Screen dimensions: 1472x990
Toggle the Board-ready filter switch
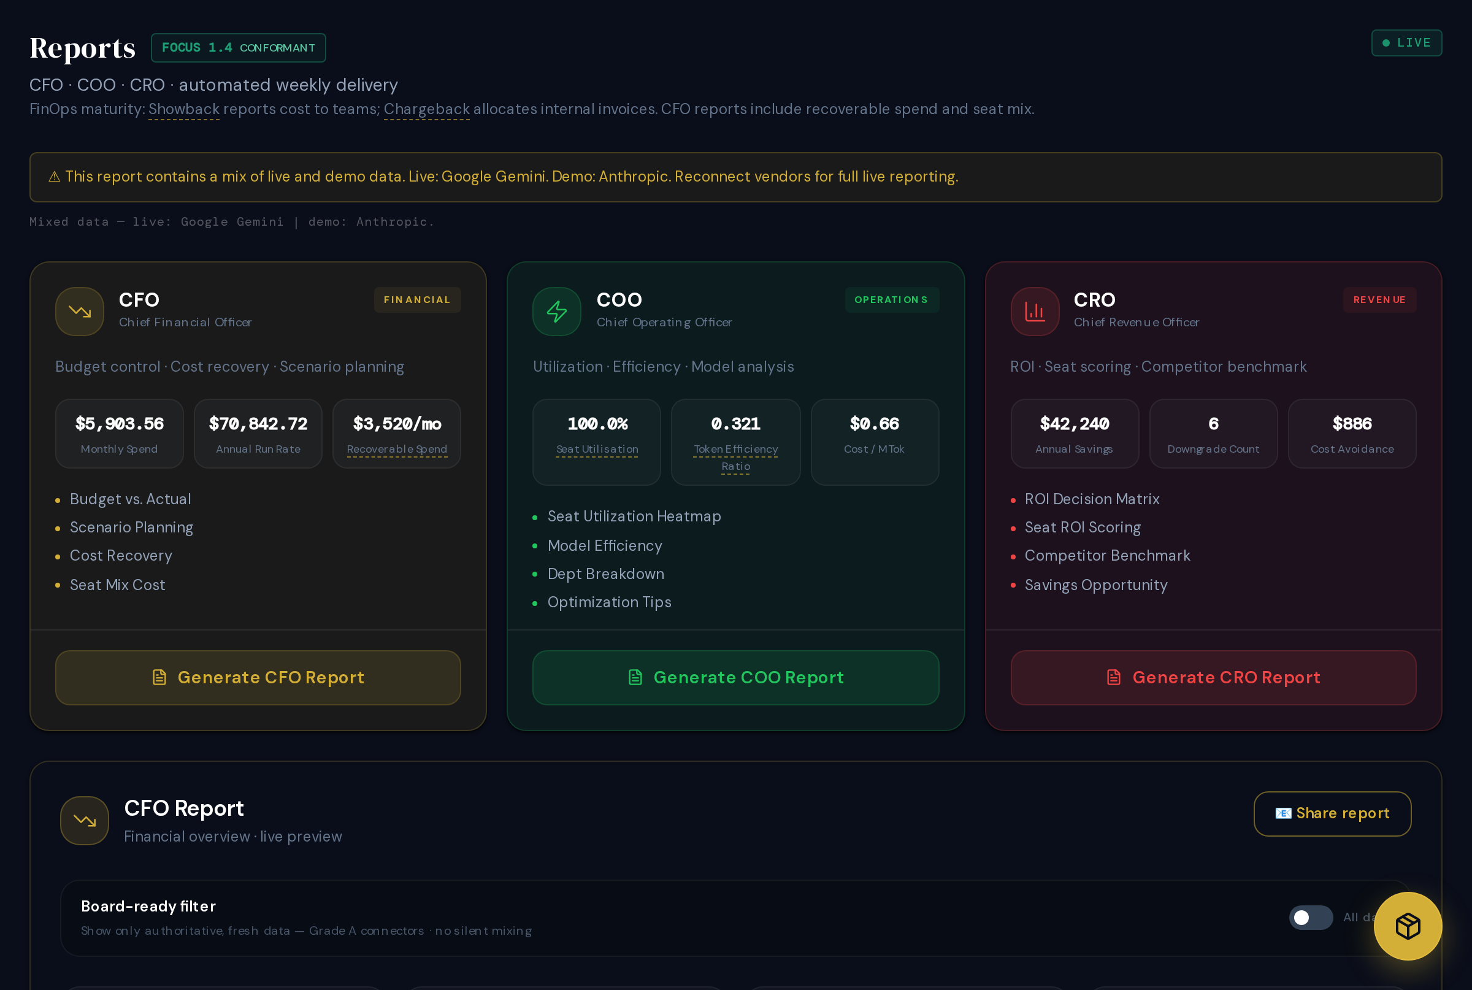click(1311, 918)
